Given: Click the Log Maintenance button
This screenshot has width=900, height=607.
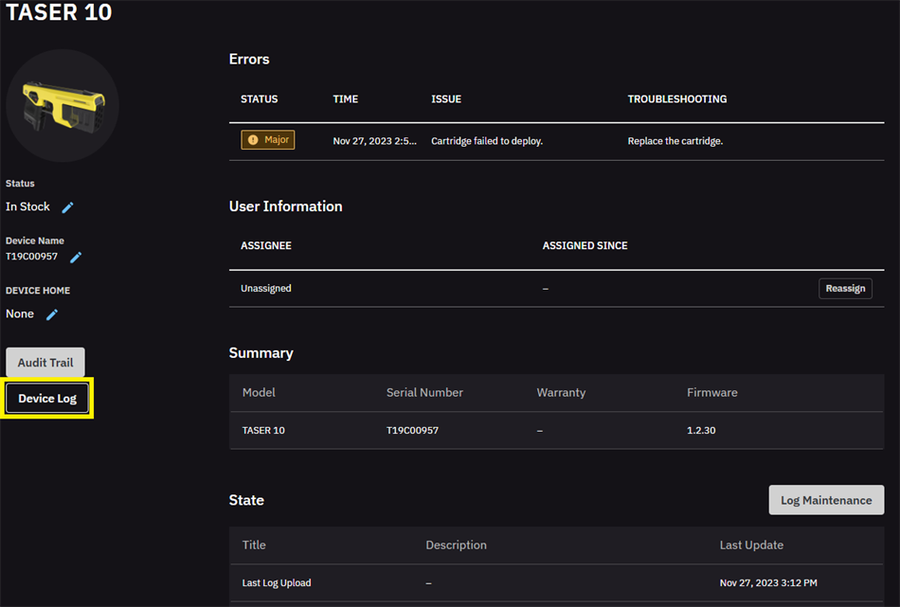Looking at the screenshot, I should 826,500.
